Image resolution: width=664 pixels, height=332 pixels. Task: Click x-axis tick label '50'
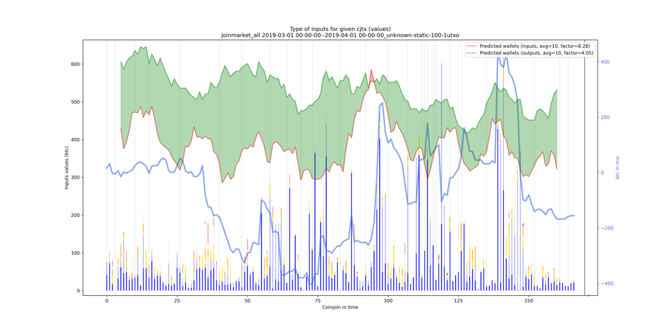coord(247,300)
